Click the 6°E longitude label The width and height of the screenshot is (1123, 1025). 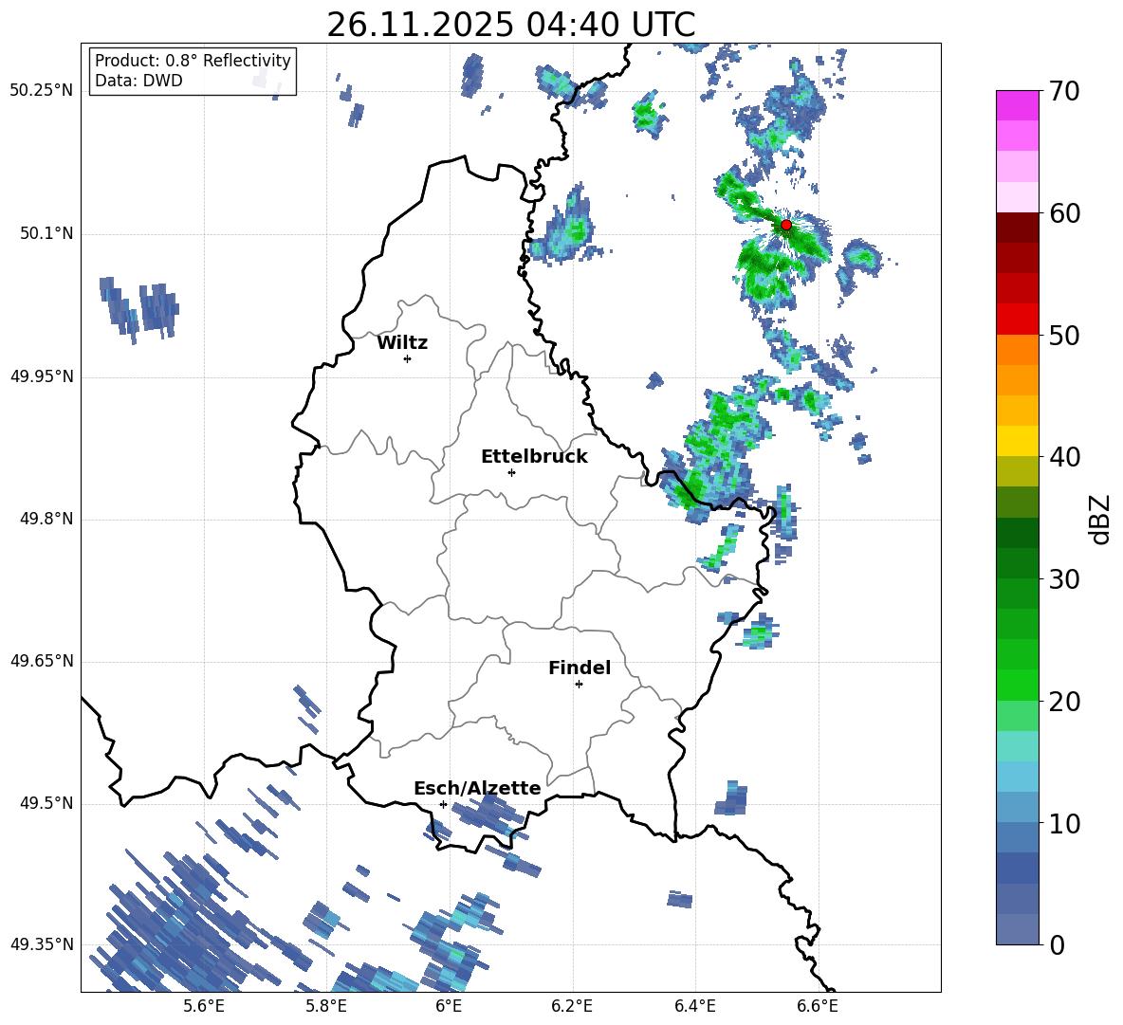449,1006
